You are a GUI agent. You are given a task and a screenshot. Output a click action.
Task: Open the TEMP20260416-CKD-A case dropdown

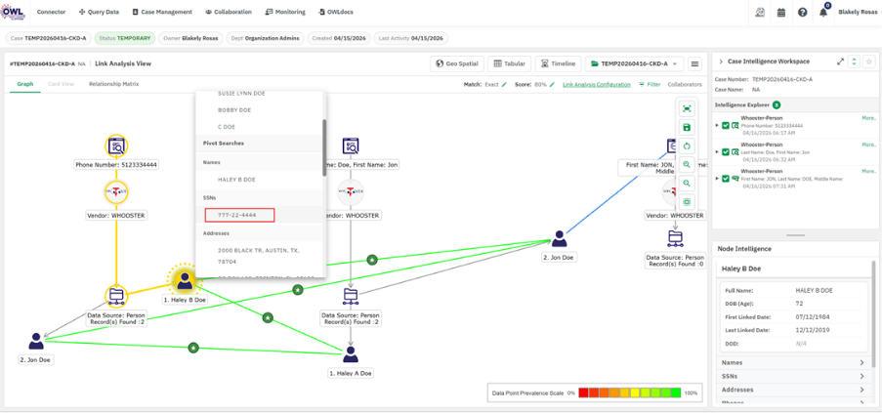click(635, 64)
